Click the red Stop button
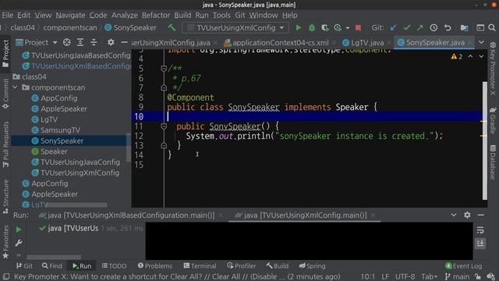Image resolution: width=499 pixels, height=281 pixels. pos(358,28)
